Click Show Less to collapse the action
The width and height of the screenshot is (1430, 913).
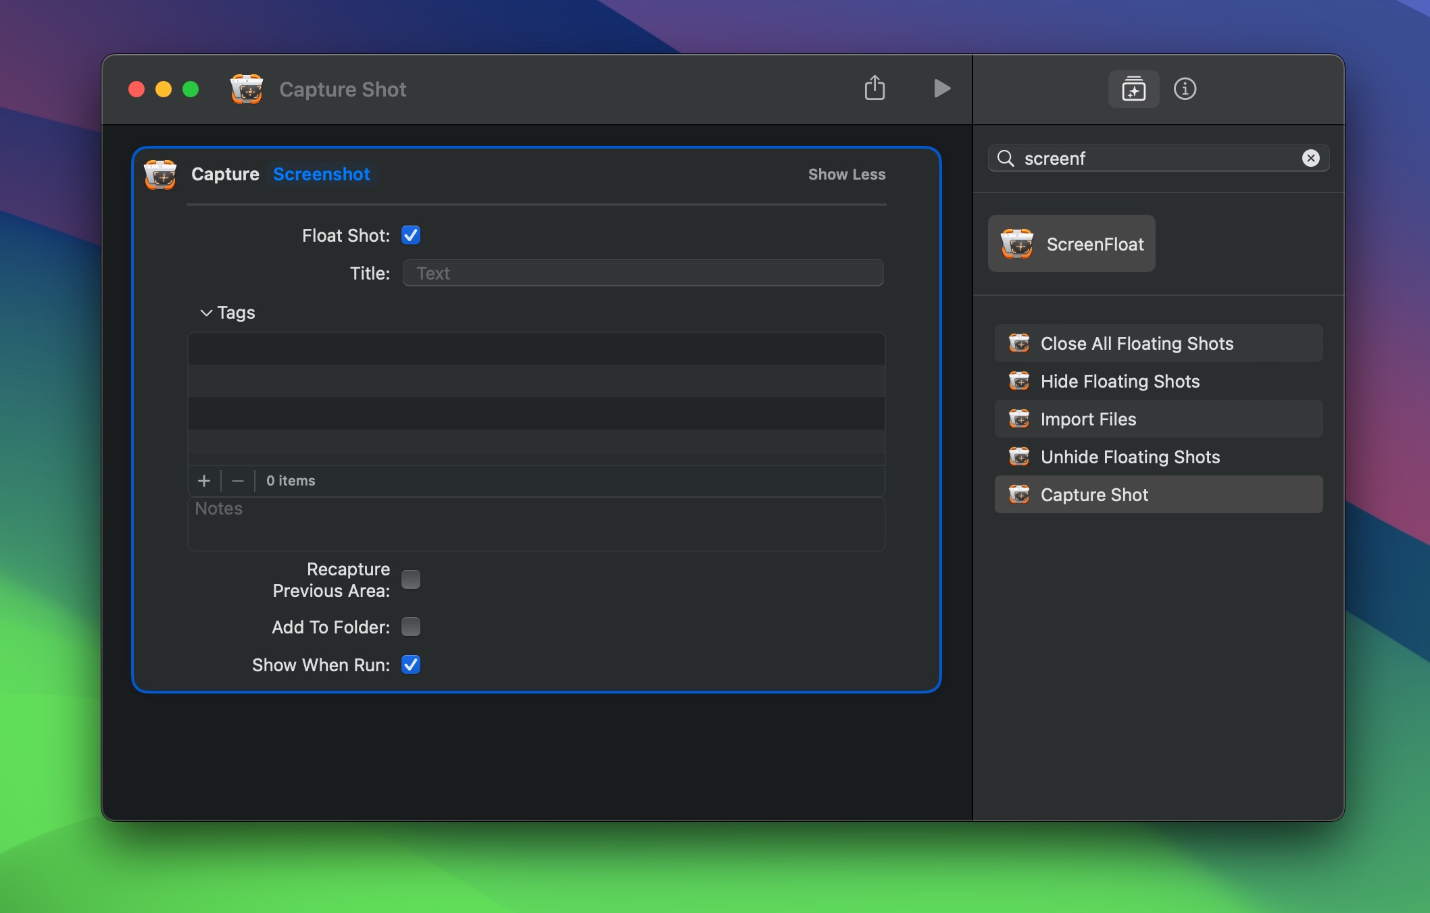point(846,174)
